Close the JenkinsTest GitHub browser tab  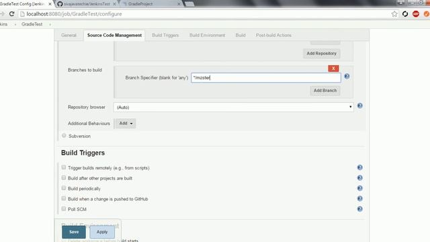[115, 4]
